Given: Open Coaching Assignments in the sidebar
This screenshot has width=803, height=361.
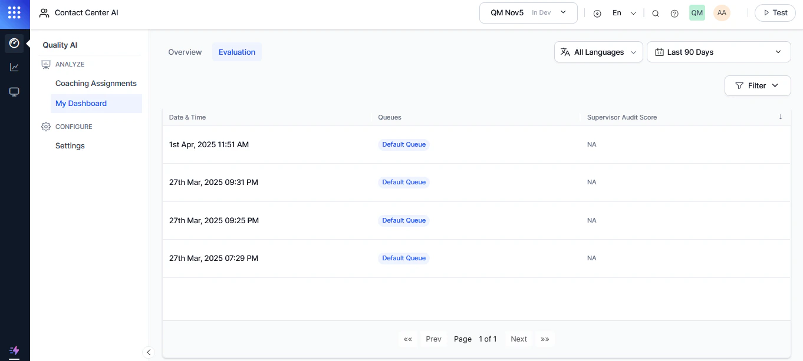Looking at the screenshot, I should tap(96, 83).
